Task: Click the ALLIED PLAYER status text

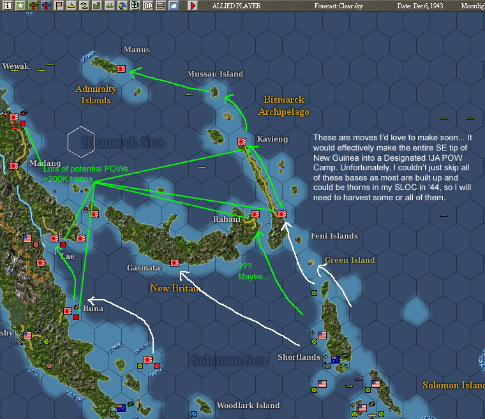Action: tap(237, 6)
